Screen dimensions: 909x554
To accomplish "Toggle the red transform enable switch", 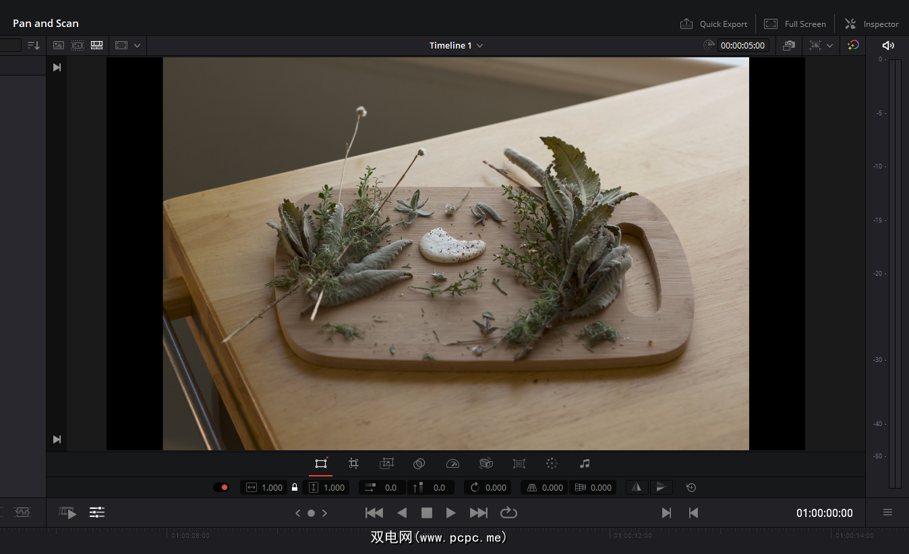I will point(221,487).
